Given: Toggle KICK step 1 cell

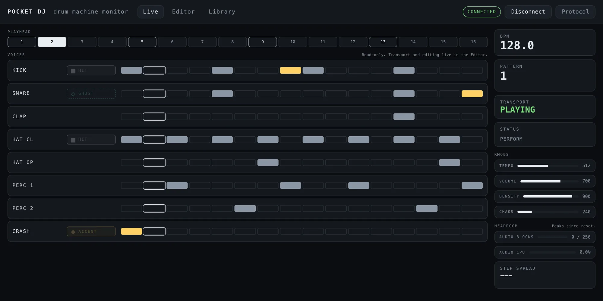Looking at the screenshot, I should pos(131,70).
